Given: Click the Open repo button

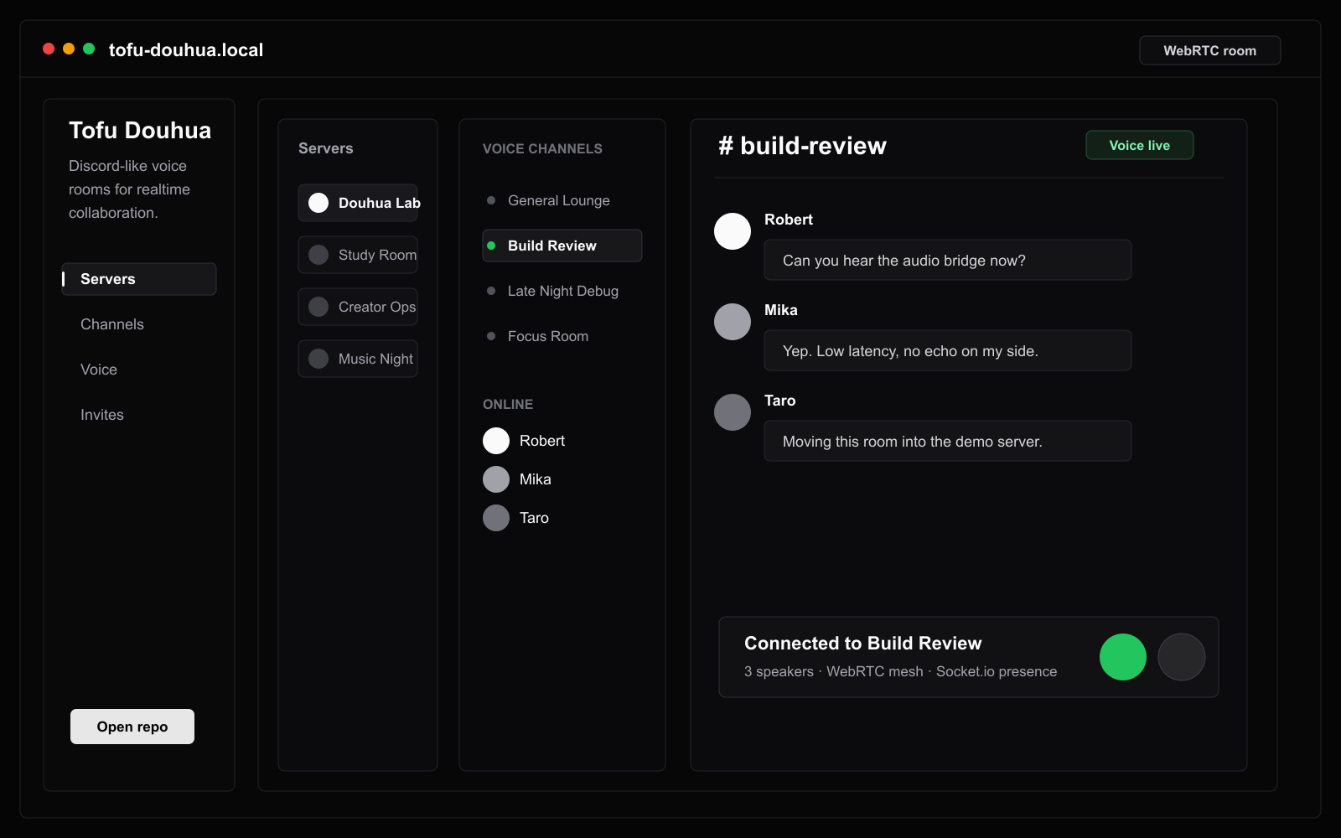Looking at the screenshot, I should pyautogui.click(x=132, y=727).
